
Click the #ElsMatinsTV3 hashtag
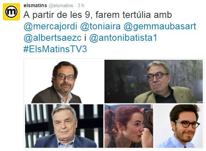point(55,49)
